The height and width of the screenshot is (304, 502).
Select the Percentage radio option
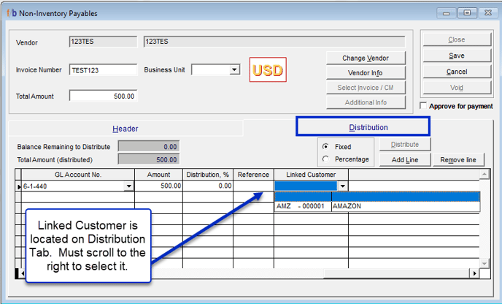[325, 159]
